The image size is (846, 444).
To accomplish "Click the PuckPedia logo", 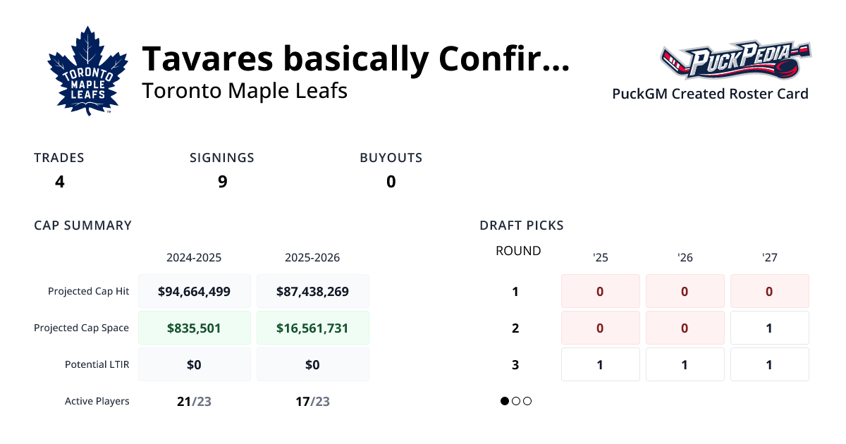I will click(735, 62).
